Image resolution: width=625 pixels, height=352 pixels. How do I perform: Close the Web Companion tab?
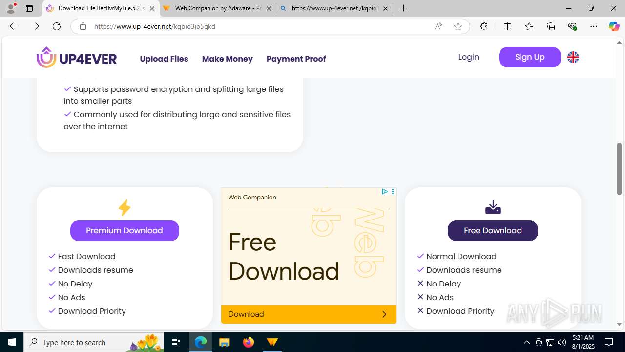click(x=269, y=8)
